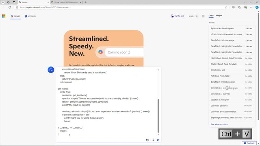Click the browser address bar URL
The image size is (260, 146).
[45, 7]
